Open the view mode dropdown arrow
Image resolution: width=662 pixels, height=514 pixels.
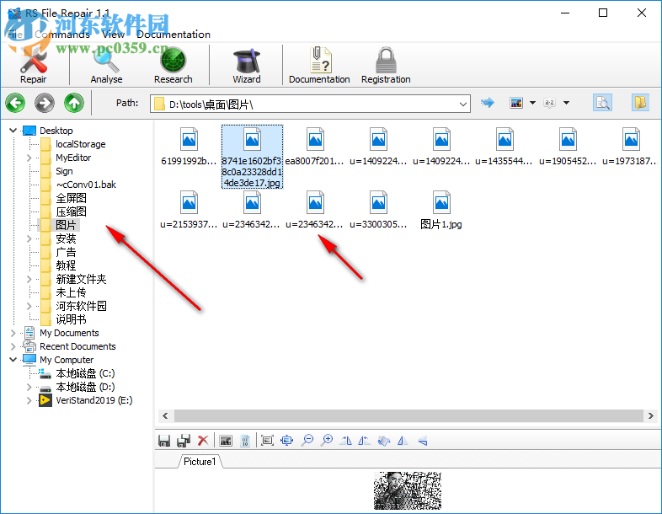[533, 103]
